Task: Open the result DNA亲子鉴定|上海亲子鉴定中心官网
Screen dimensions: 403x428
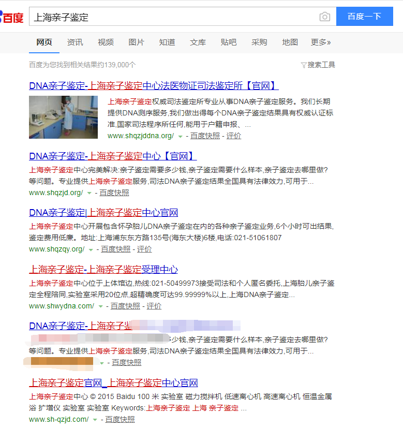Action: coord(103,213)
